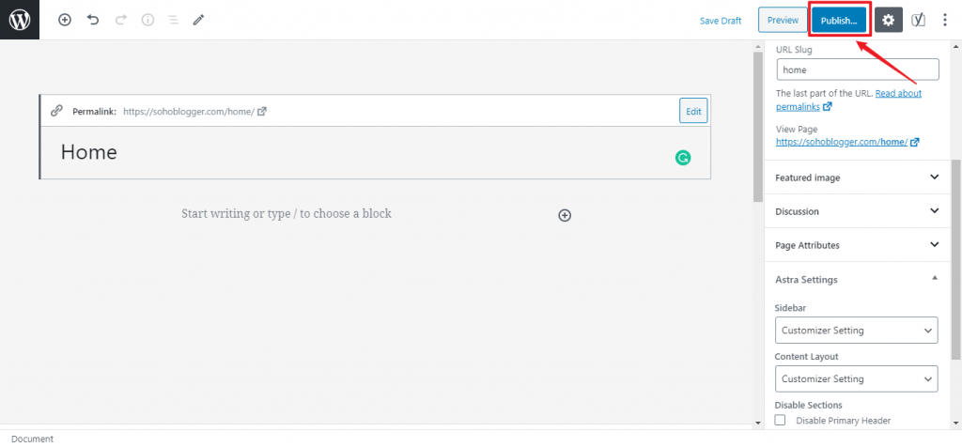Open the block navigation list icon

[x=173, y=20]
